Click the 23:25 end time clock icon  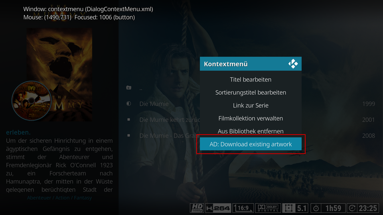(352, 208)
